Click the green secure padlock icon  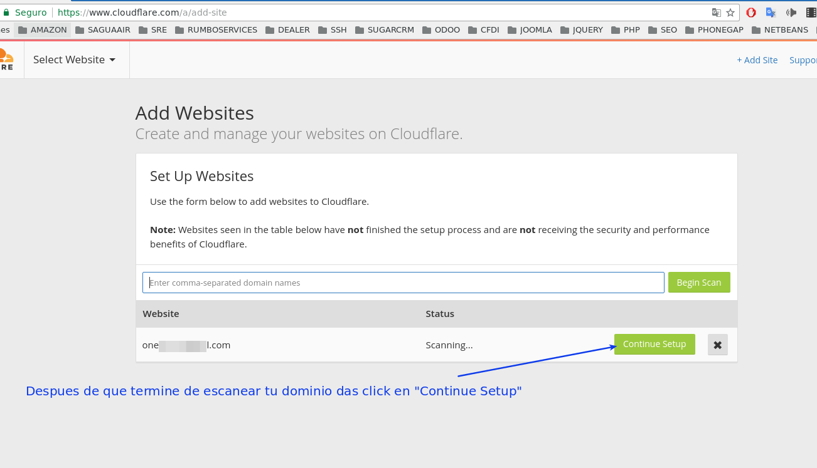pyautogui.click(x=6, y=13)
